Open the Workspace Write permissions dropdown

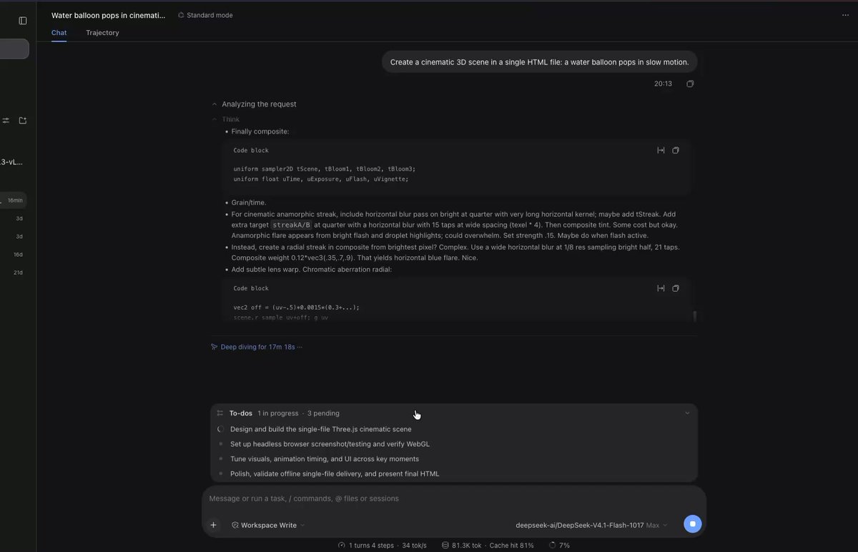click(x=268, y=525)
